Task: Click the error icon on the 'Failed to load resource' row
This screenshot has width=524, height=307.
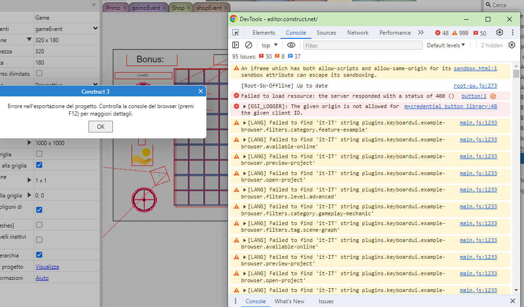Action: [x=236, y=95]
